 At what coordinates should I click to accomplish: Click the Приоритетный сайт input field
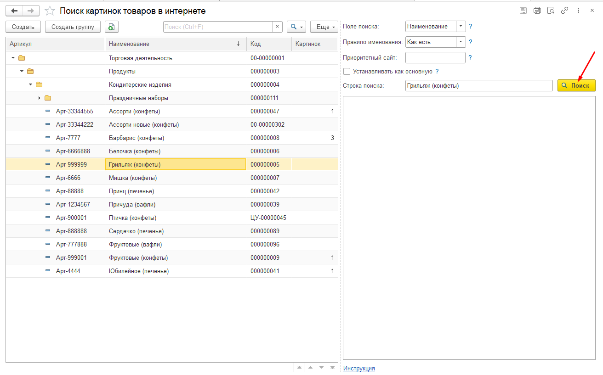pos(435,57)
